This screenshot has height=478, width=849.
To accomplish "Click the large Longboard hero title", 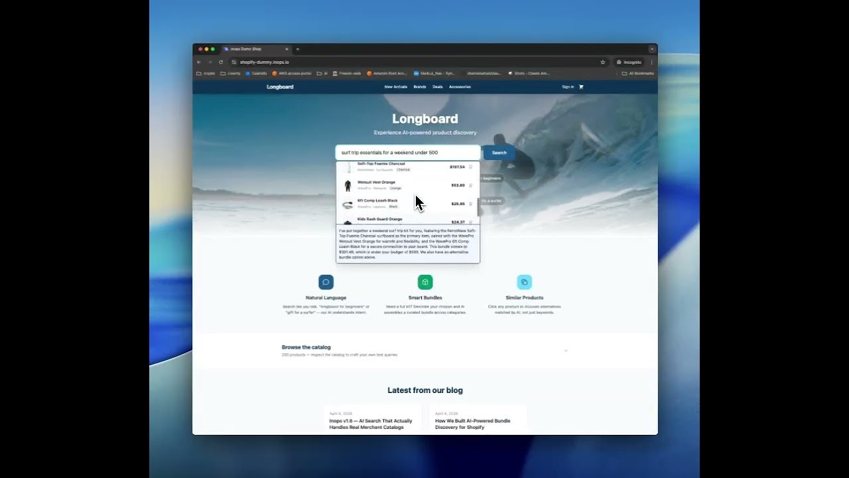I will [x=425, y=119].
